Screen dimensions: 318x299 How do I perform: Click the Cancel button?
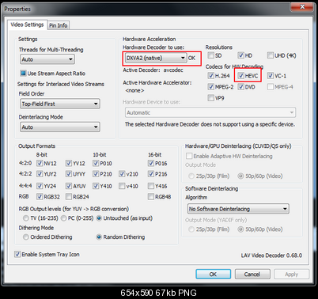click(252, 274)
